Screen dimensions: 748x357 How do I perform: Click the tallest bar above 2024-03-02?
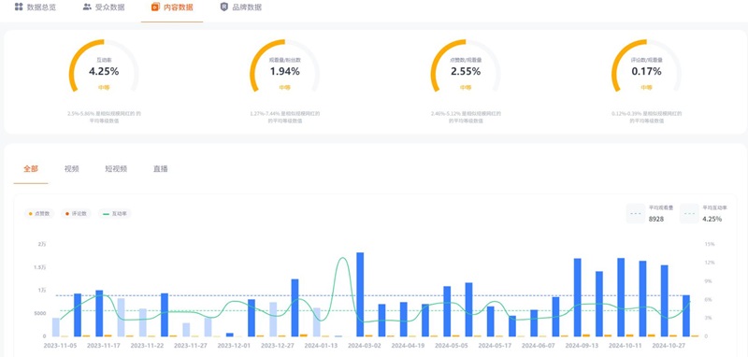point(360,294)
